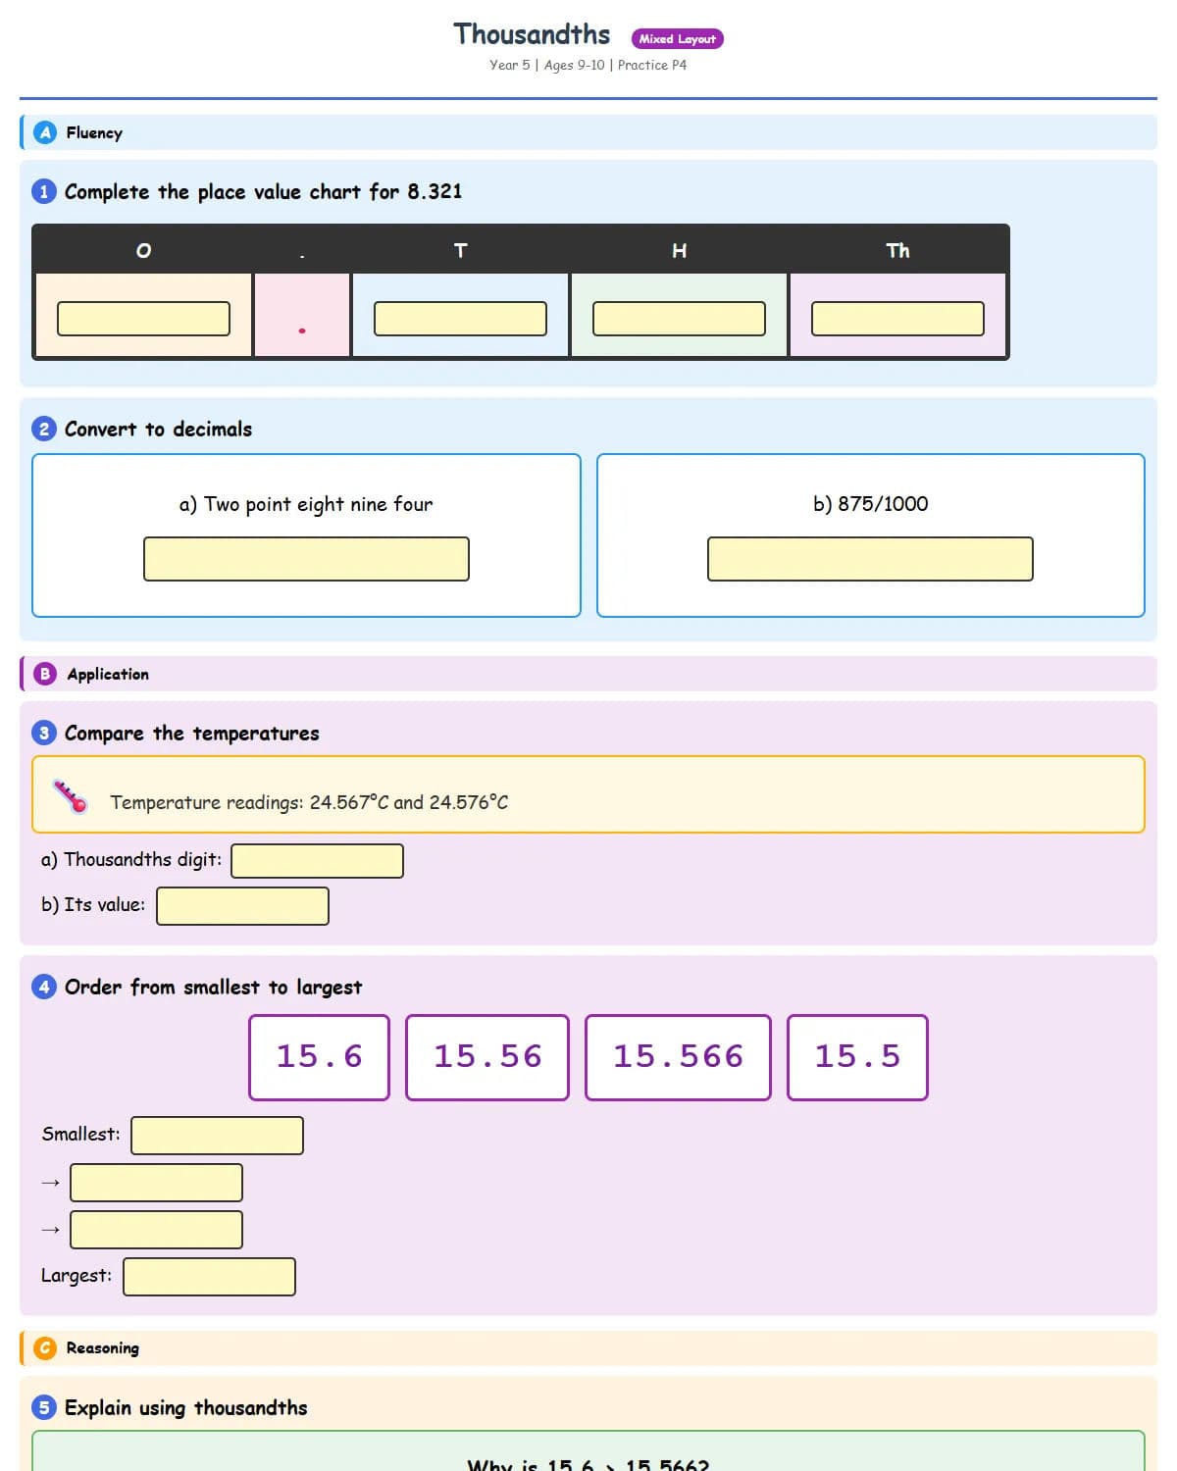
Task: Click the answer box under Two point eight nine four
Action: click(306, 559)
